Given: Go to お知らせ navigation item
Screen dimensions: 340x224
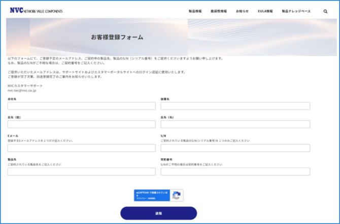Looking at the screenshot, I should [x=242, y=11].
